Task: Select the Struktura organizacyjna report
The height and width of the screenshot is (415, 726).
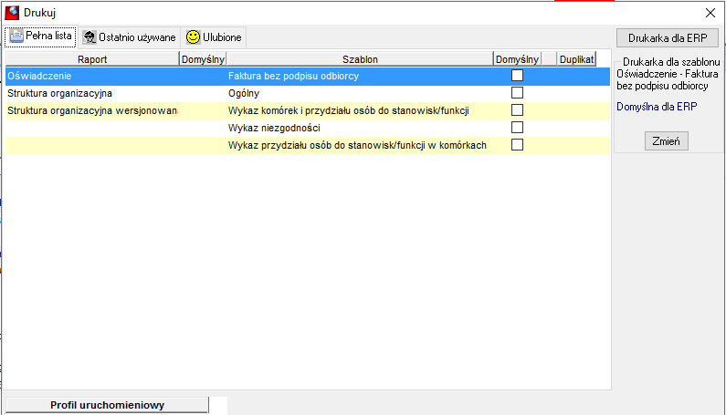Action: pos(59,93)
